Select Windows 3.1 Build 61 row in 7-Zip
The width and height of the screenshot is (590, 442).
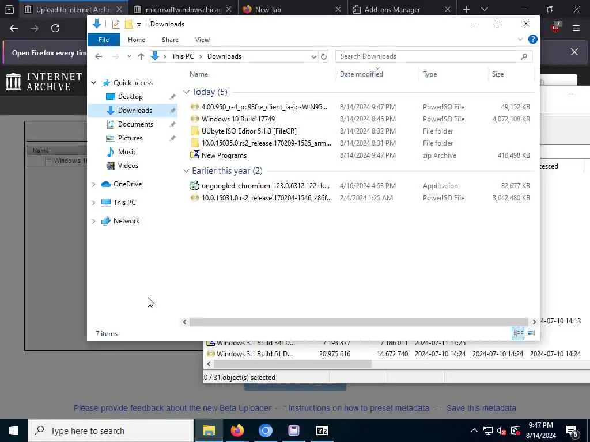tap(396, 354)
